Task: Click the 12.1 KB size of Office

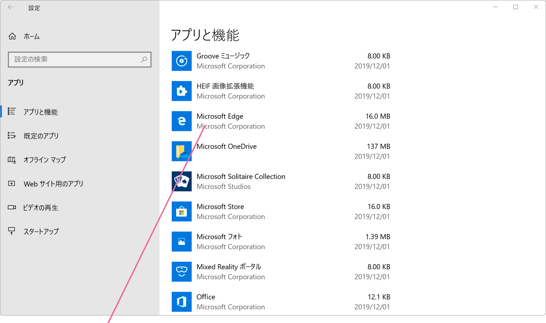Action: (x=379, y=297)
